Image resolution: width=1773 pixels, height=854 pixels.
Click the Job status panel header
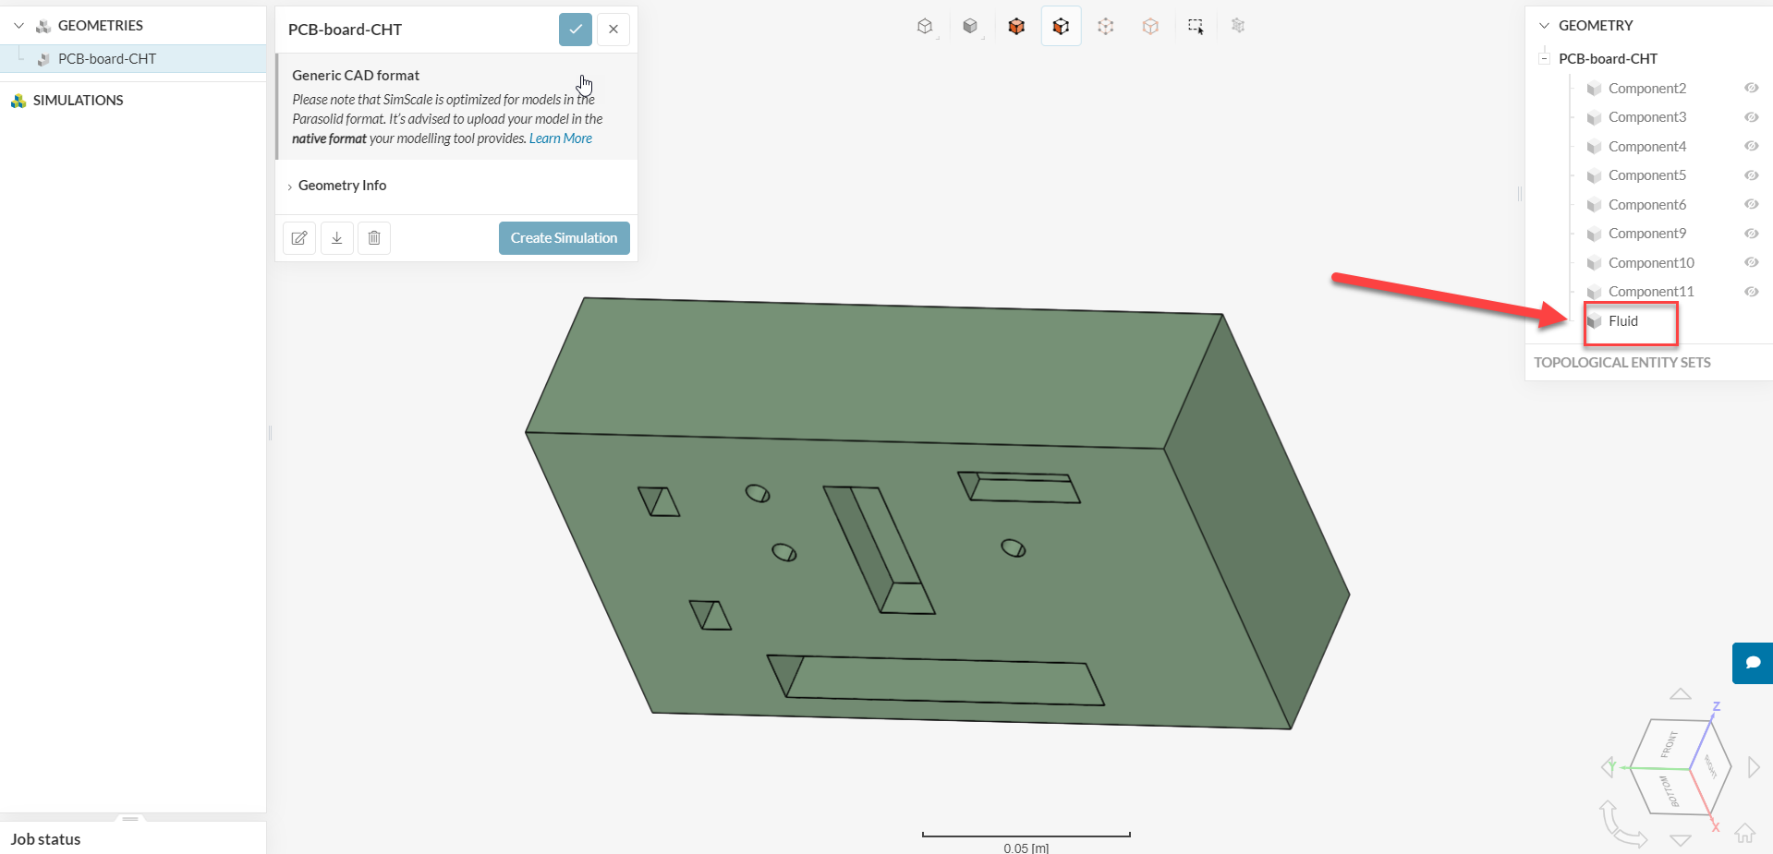click(x=45, y=839)
